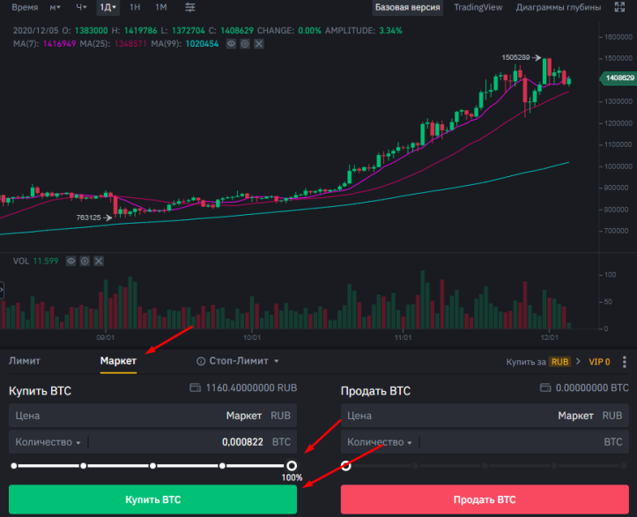Set buy slider to 25%
637x517 pixels.
point(84,466)
